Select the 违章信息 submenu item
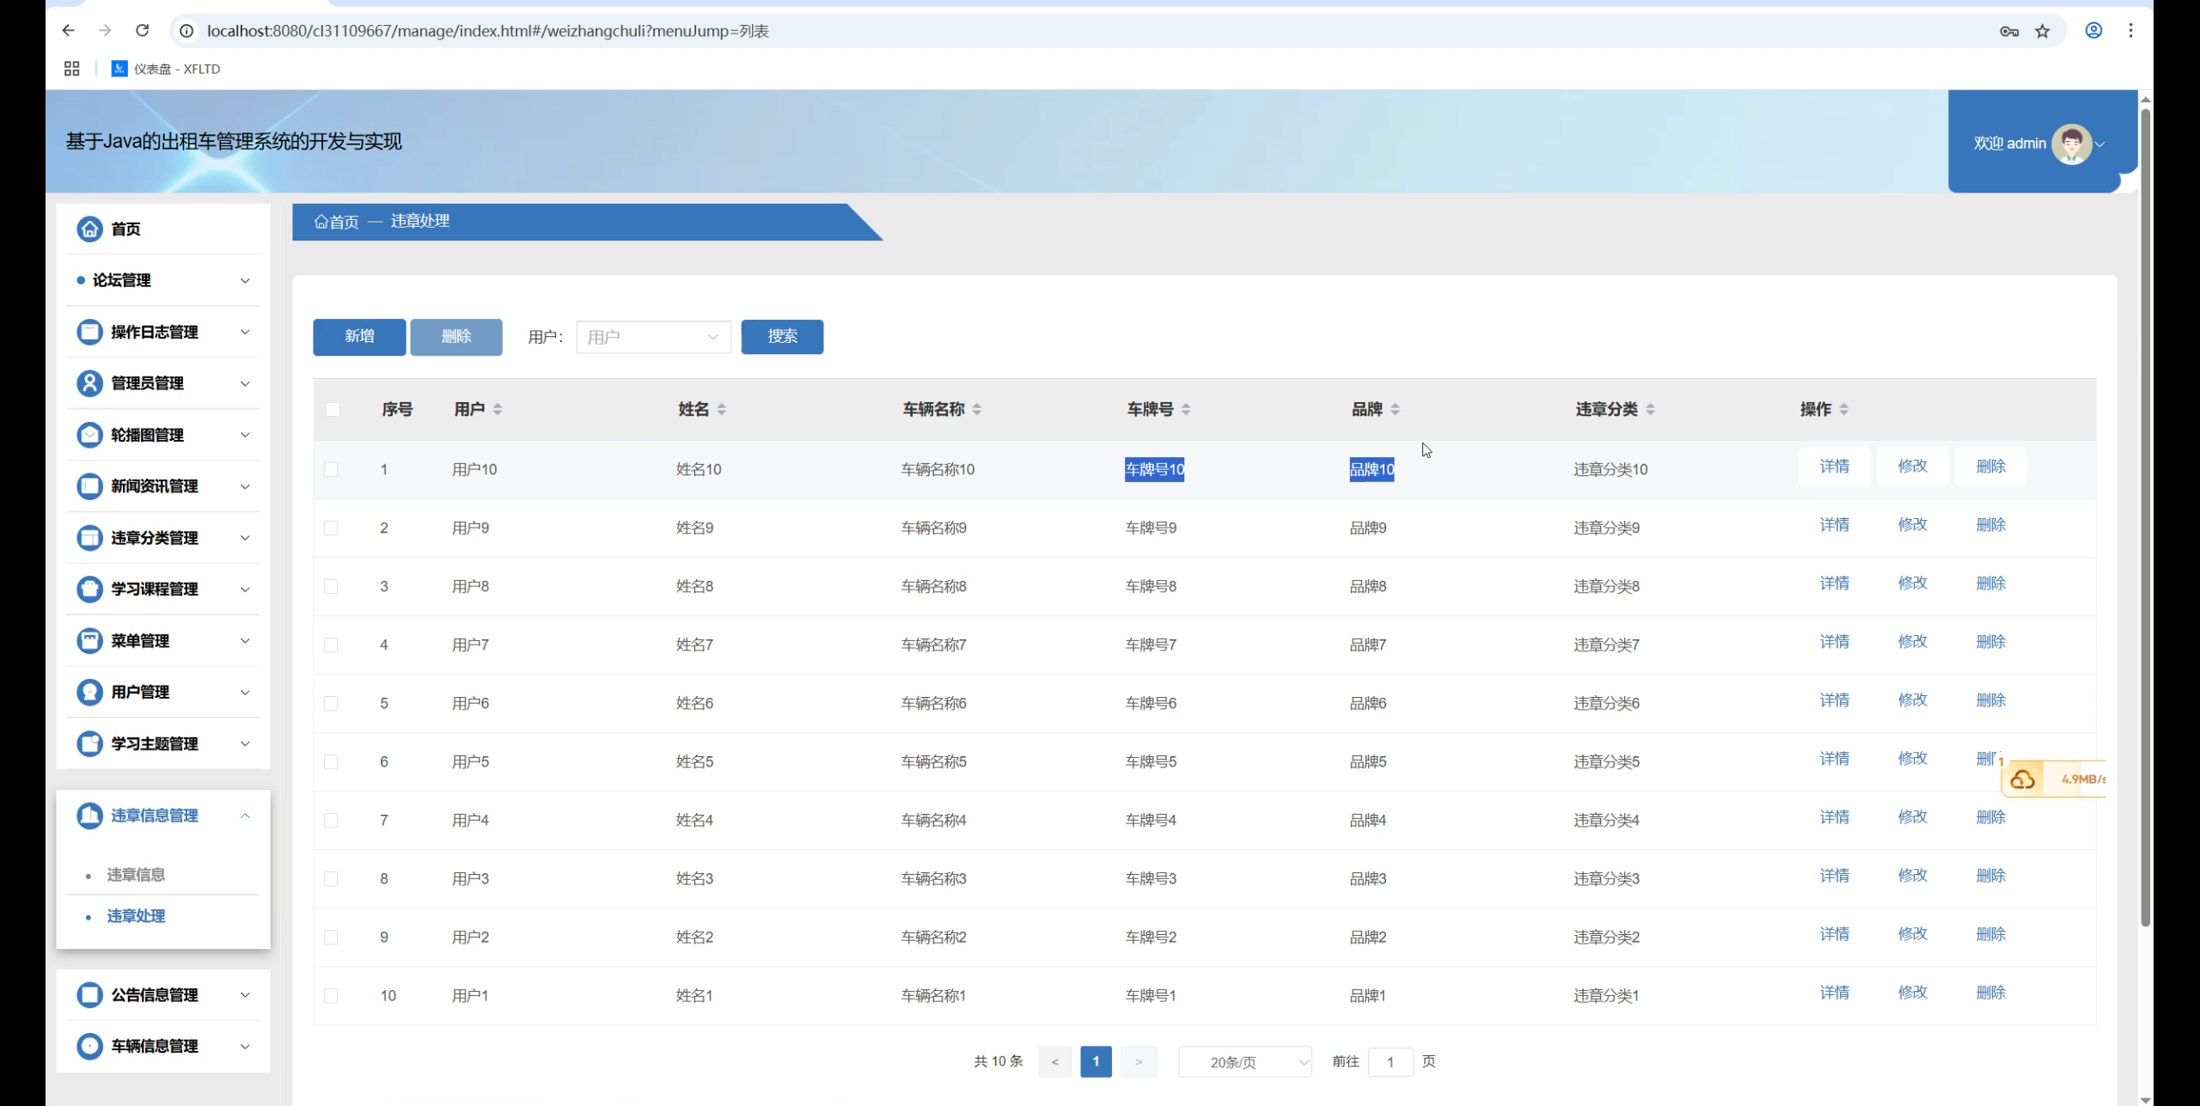Viewport: 2200px width, 1106px height. click(137, 874)
